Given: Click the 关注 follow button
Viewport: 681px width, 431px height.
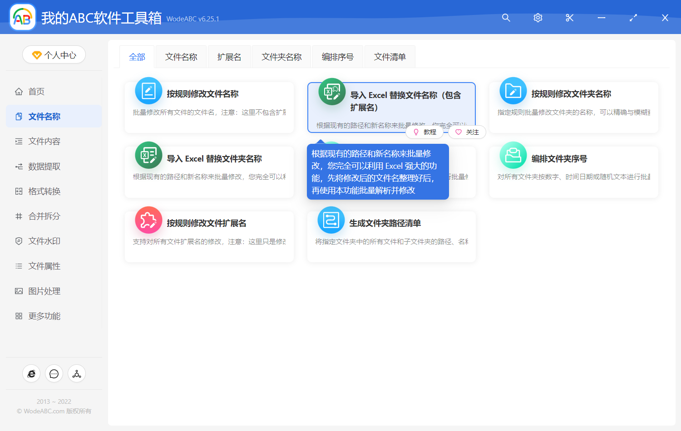Looking at the screenshot, I should coord(467,132).
